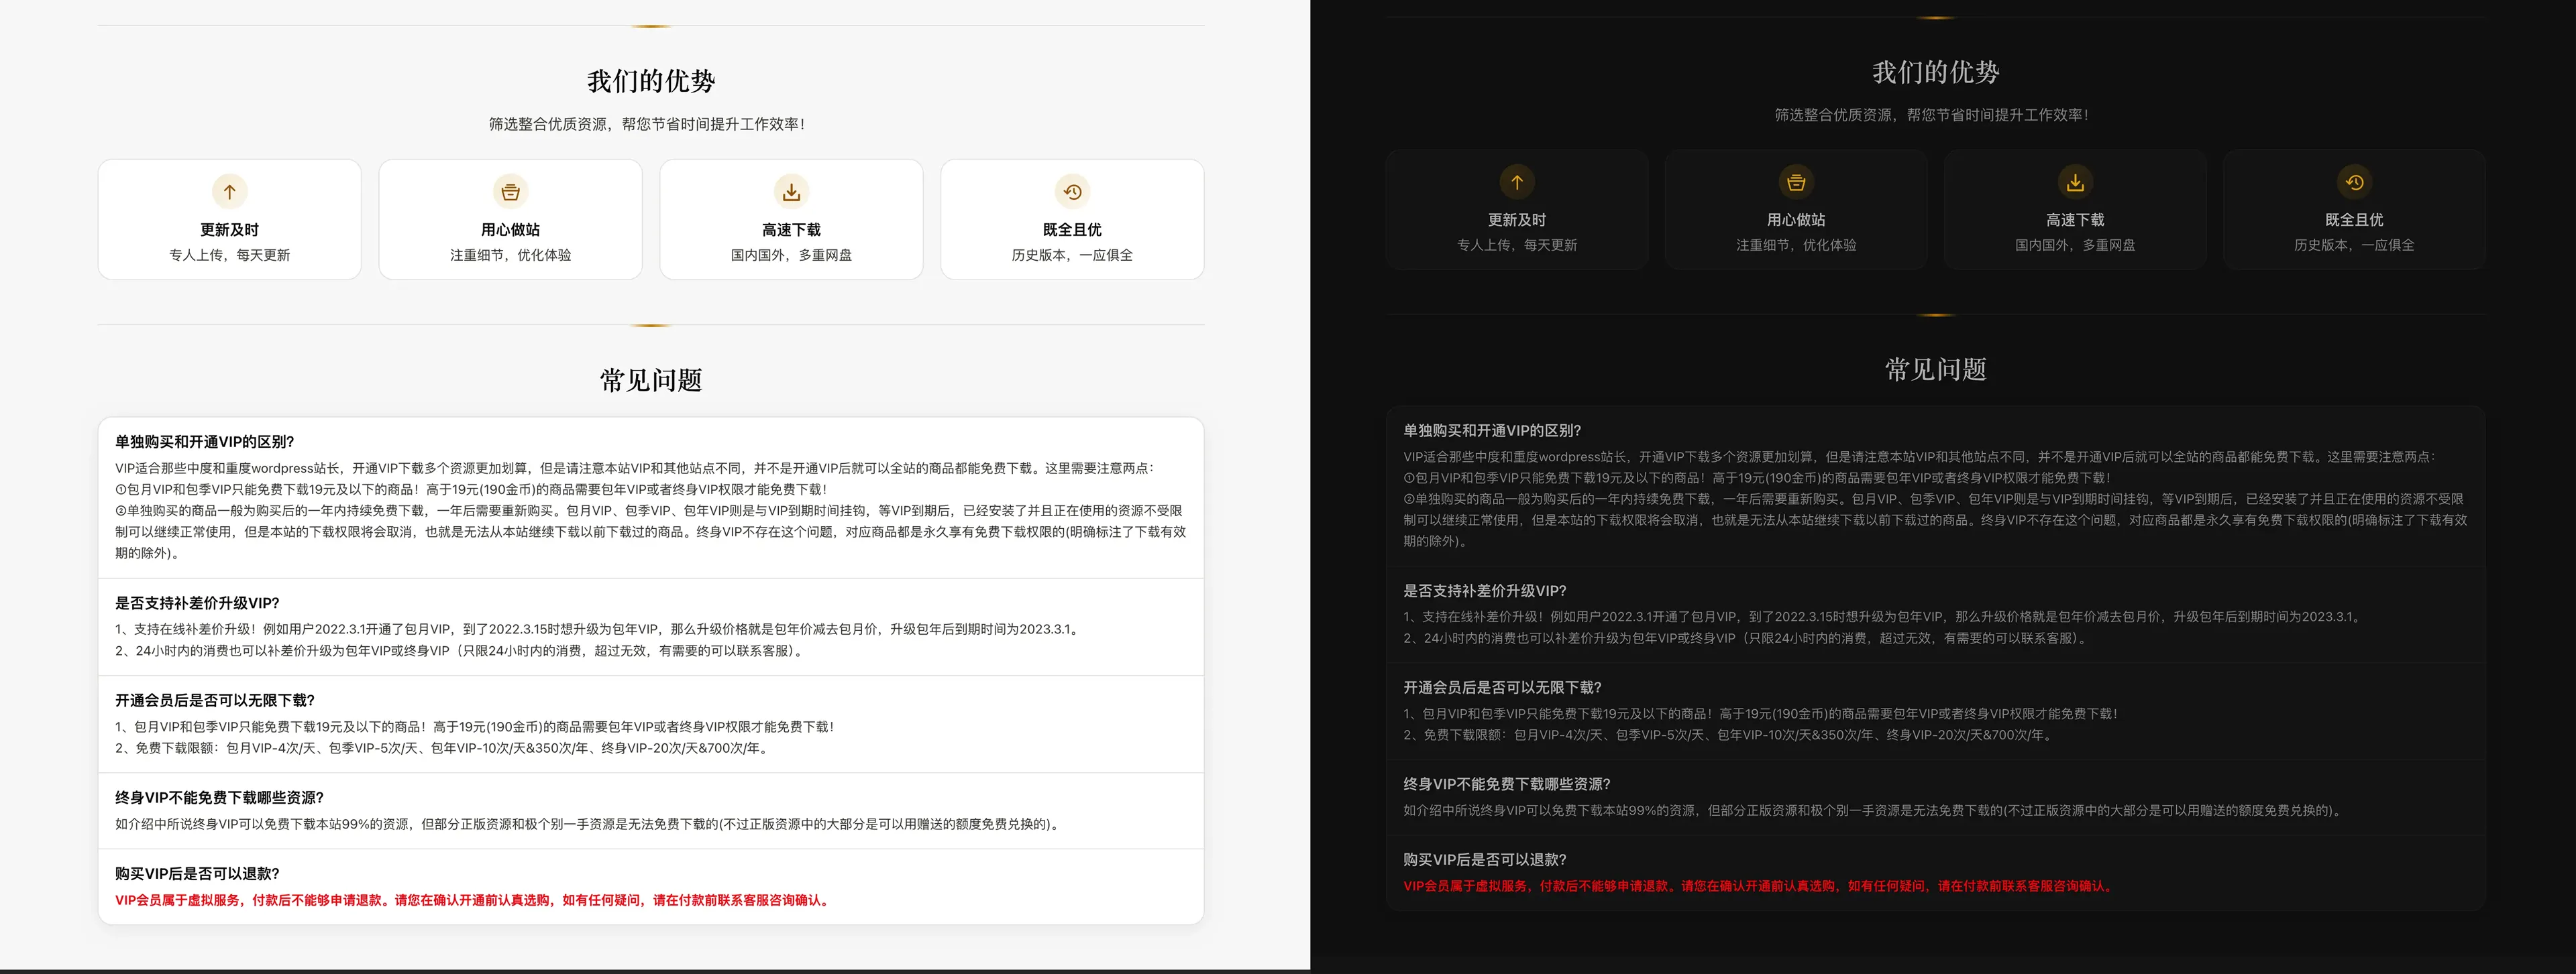Click the 24小时内的消费 answer line in dark panel
Viewport: 2576px width, 974px height.
(1747, 638)
